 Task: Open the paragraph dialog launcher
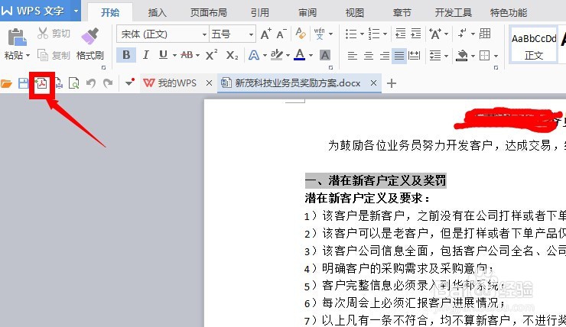point(496,67)
